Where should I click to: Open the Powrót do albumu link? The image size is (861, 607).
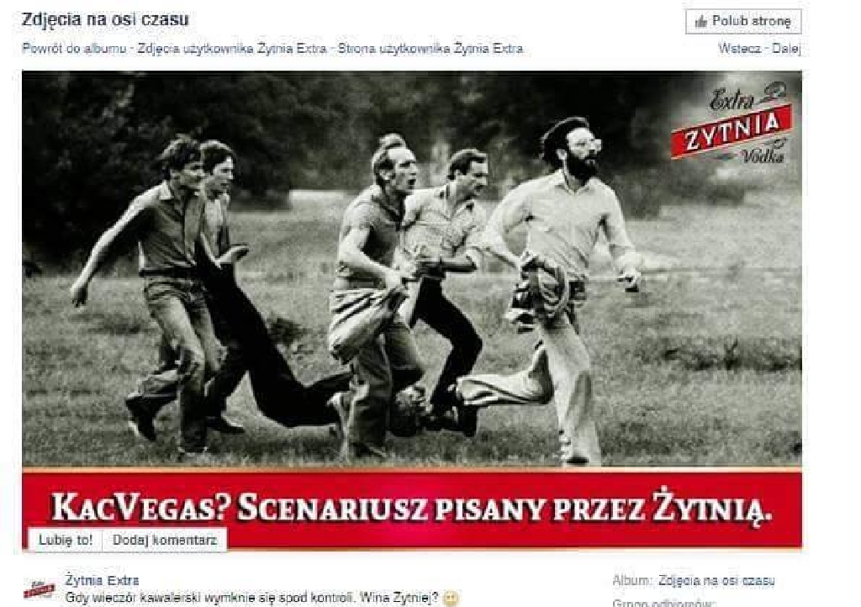(74, 49)
